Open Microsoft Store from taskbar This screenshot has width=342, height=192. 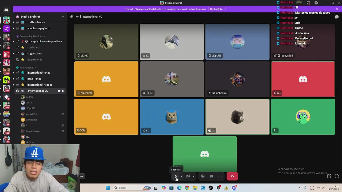172,188
